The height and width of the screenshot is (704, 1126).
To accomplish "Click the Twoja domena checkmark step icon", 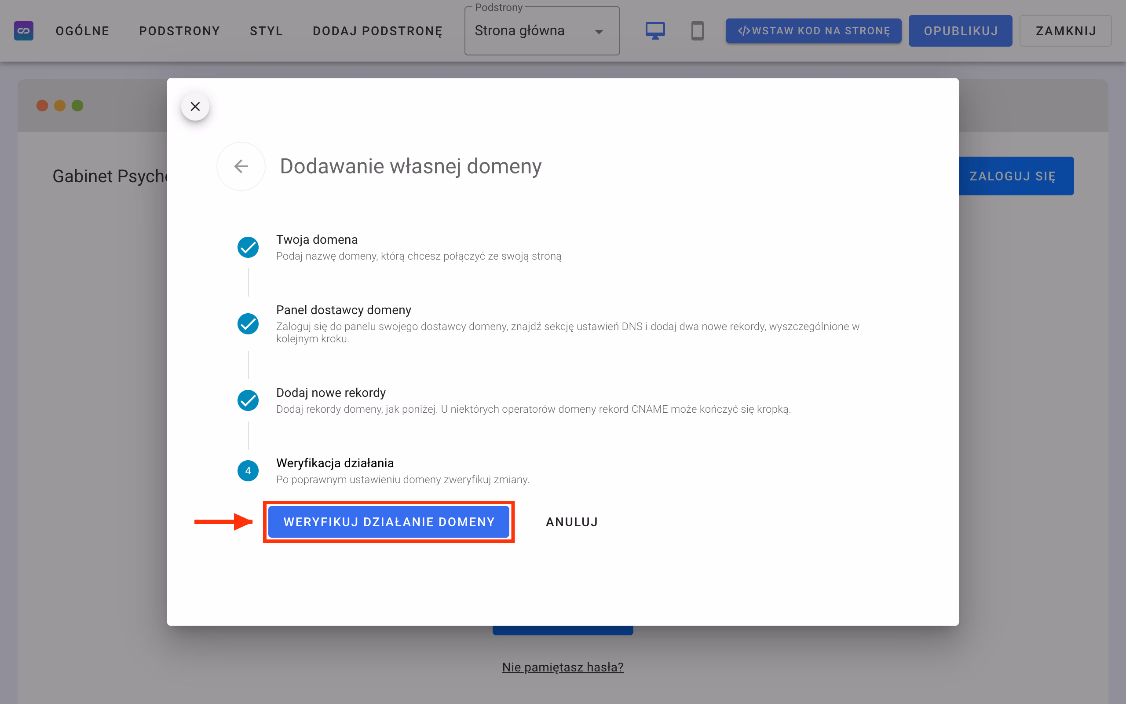I will pyautogui.click(x=248, y=247).
